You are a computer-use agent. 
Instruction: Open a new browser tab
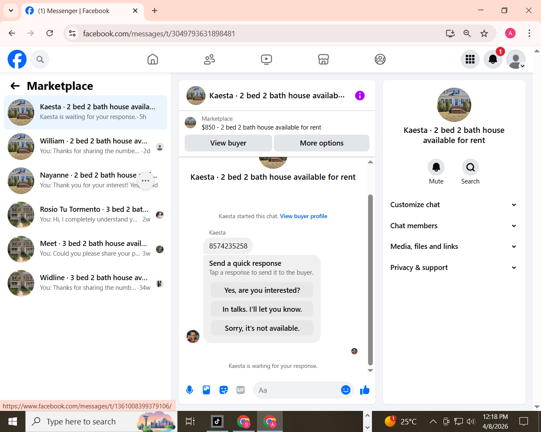coord(155,11)
